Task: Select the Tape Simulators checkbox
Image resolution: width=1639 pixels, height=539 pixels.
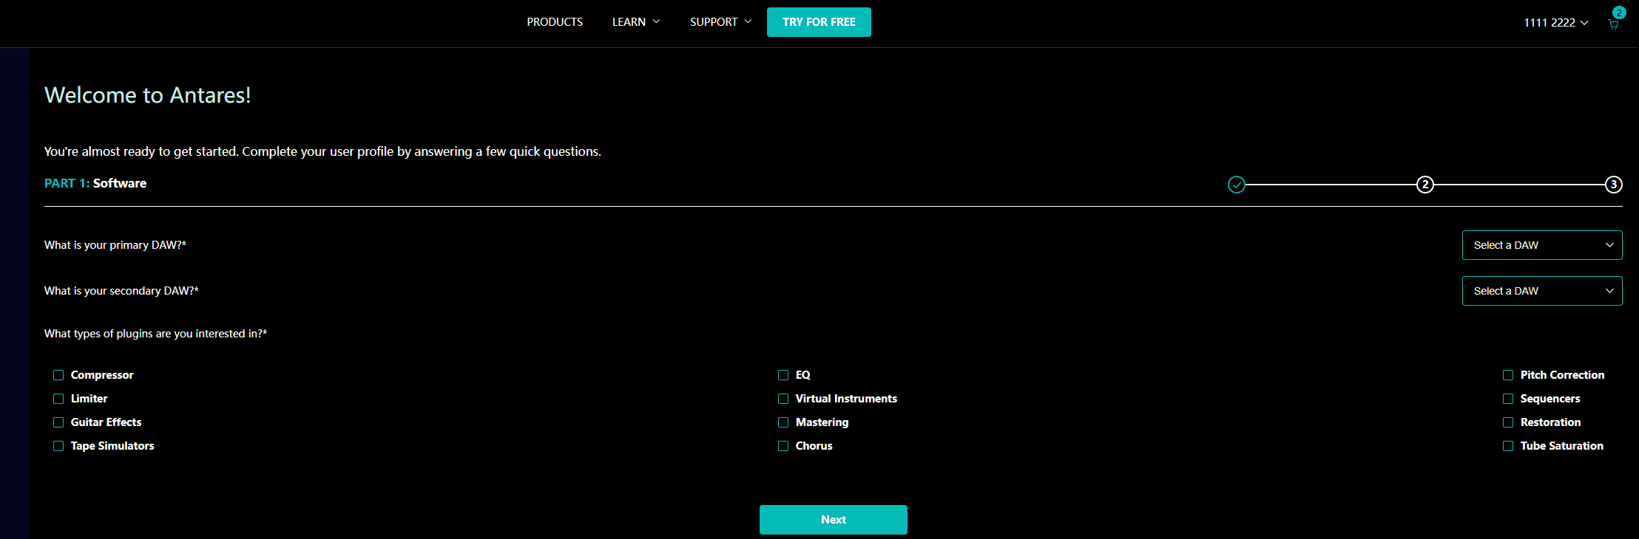Action: [x=58, y=446]
